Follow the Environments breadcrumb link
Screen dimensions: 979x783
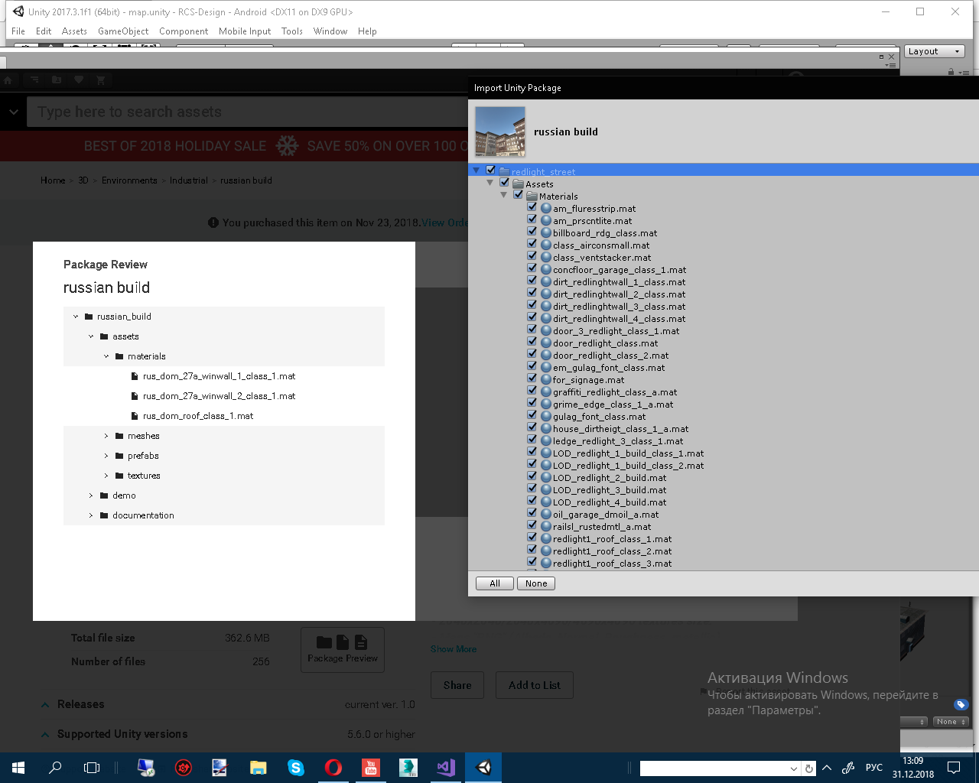pos(129,180)
